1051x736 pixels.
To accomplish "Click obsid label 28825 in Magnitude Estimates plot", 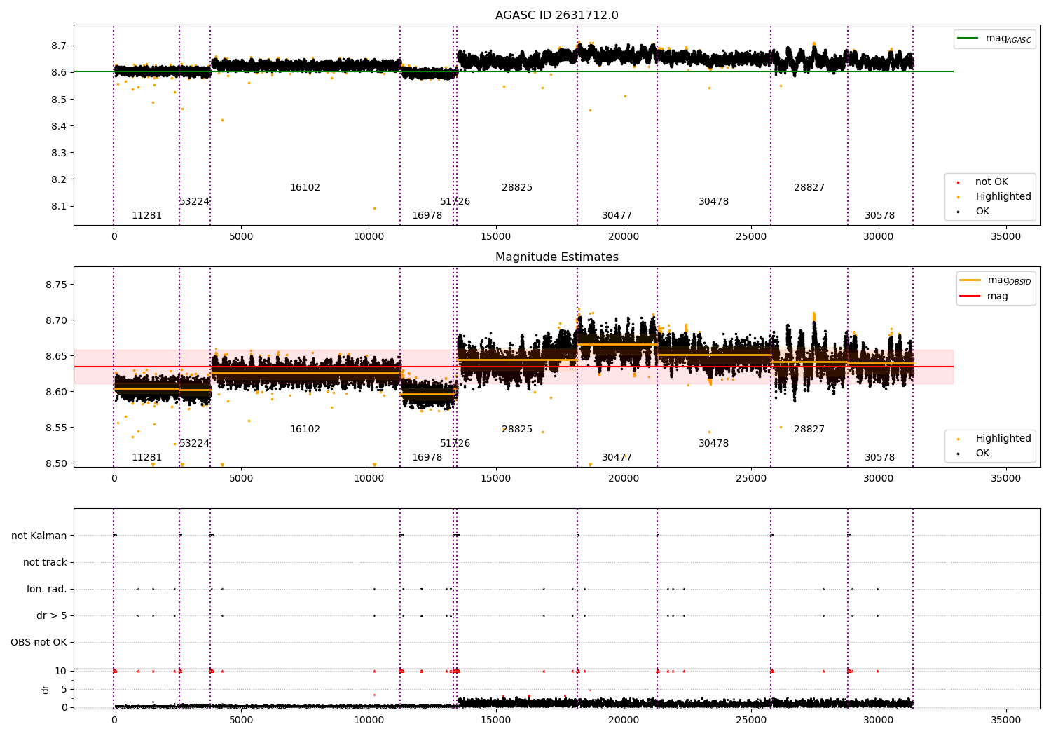I will click(x=517, y=430).
